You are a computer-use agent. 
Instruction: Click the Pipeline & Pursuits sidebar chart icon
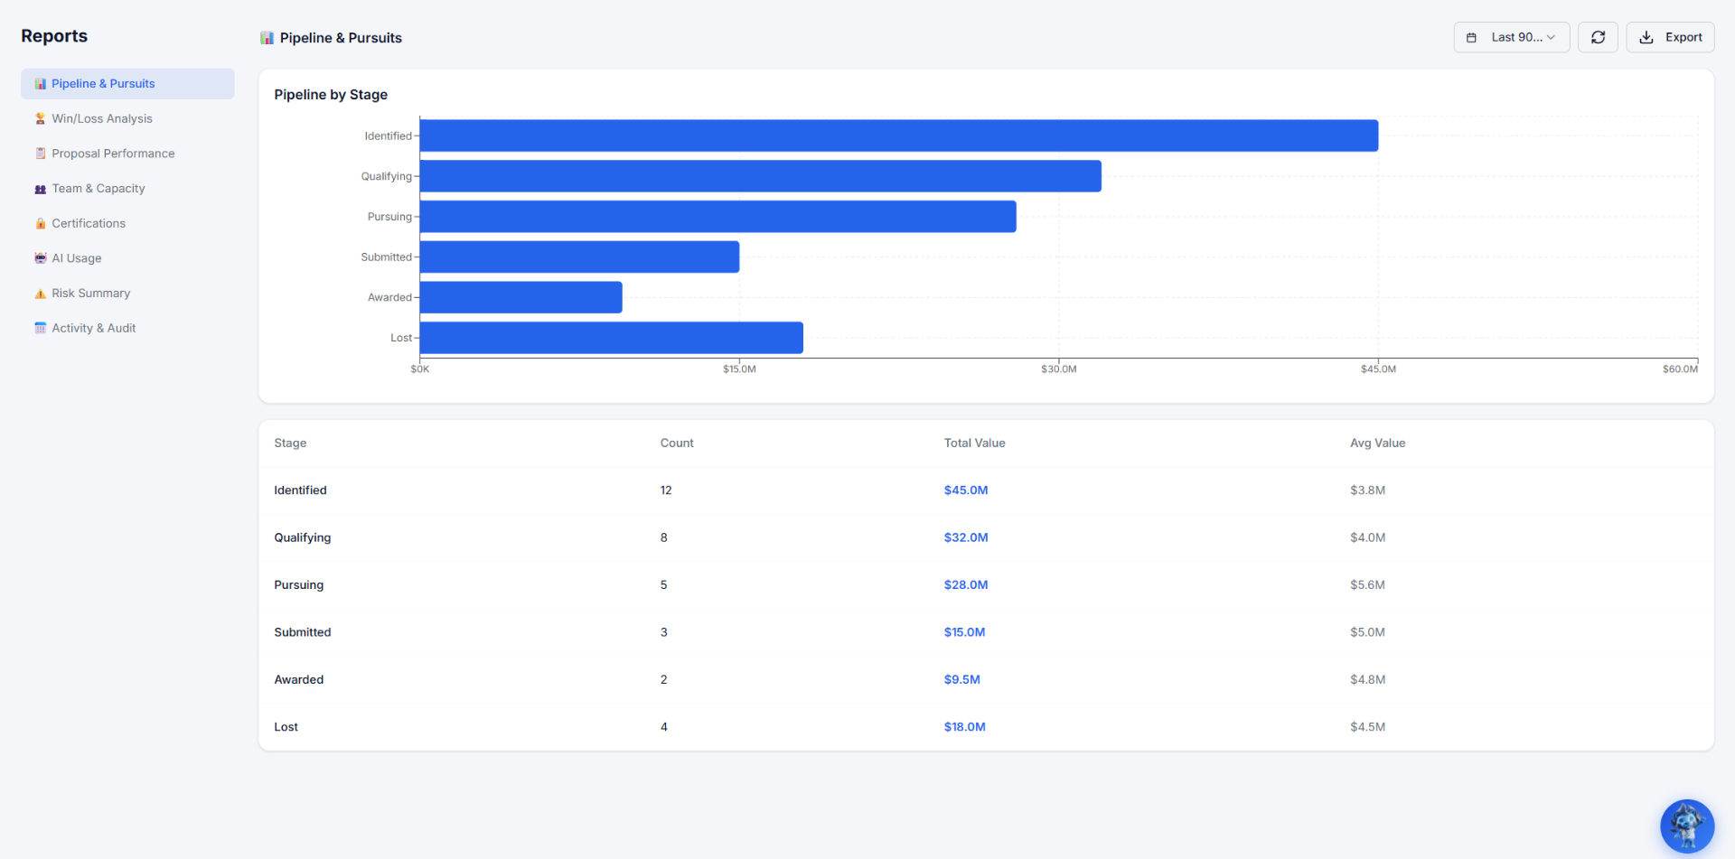tap(41, 84)
